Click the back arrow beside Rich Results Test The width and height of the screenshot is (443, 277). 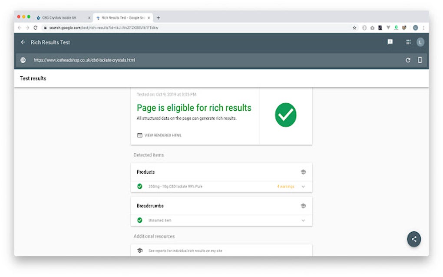coord(23,42)
